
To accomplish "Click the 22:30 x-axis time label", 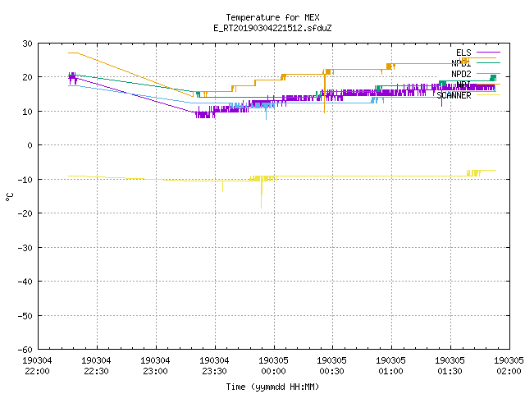I will tap(97, 371).
